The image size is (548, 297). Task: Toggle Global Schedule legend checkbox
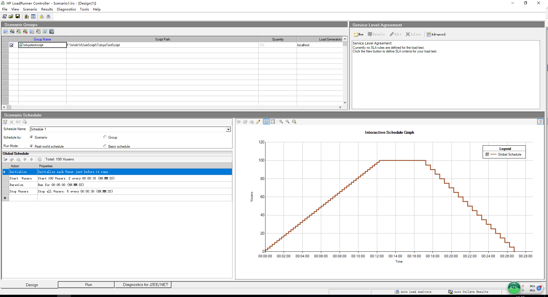point(487,154)
